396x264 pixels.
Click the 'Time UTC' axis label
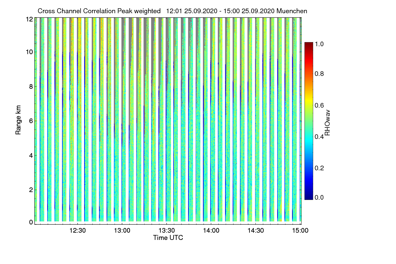[x=168, y=238]
